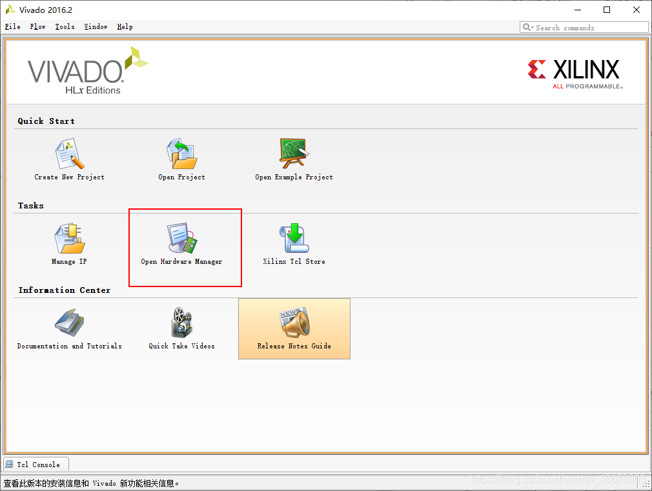Click the Documentation and Tutorials label
652x491 pixels.
tap(70, 346)
